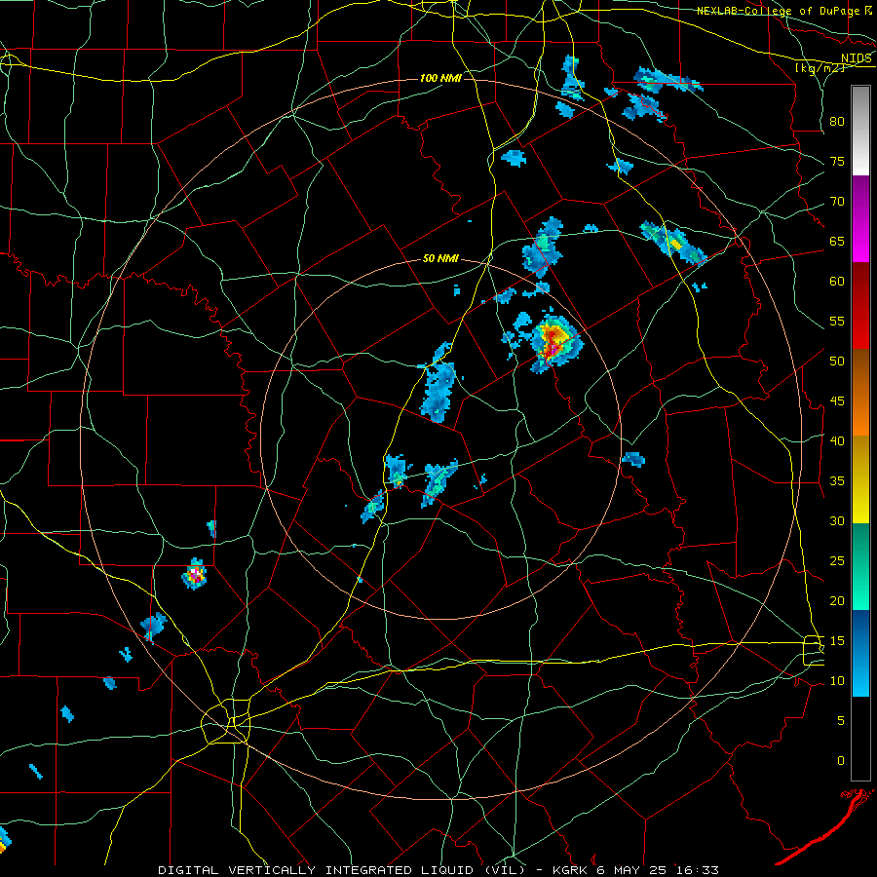Click the 80 value on the scale
This screenshot has height=877, width=877.
point(837,122)
